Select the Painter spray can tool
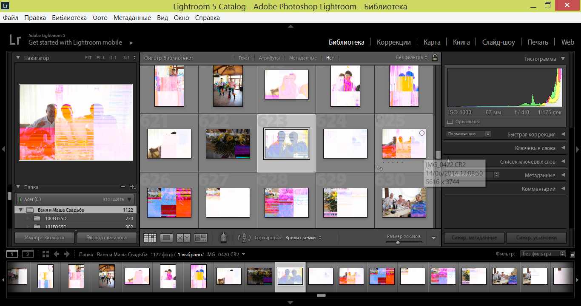Image resolution: width=581 pixels, height=306 pixels. pyautogui.click(x=223, y=238)
